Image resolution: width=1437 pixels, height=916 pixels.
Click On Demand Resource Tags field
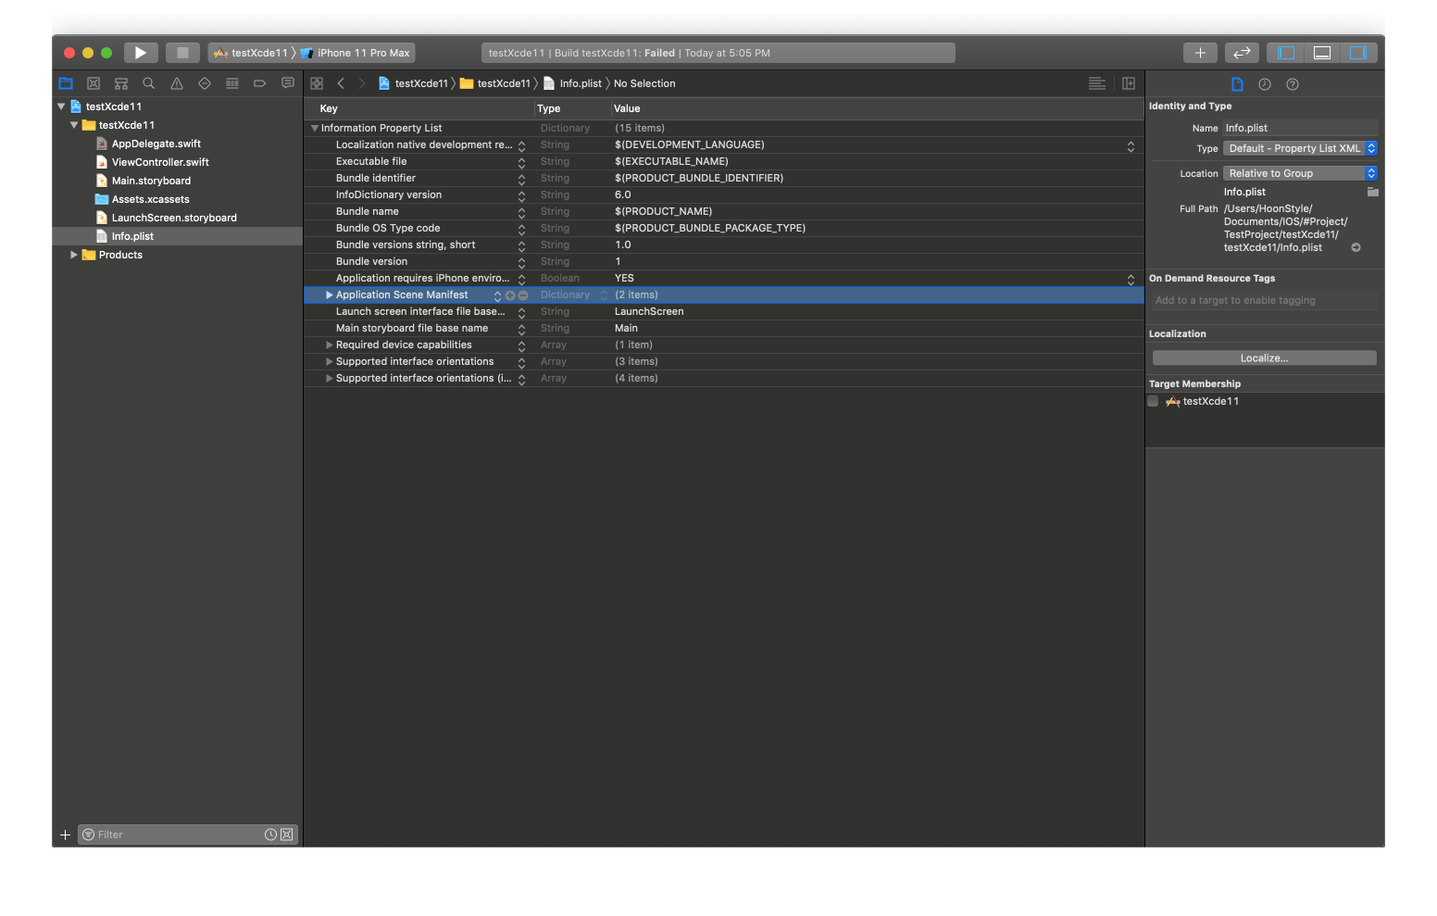1264,300
